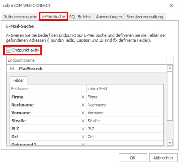Select the Felder sub-tab
180x164 pixels.
[x=18, y=80]
